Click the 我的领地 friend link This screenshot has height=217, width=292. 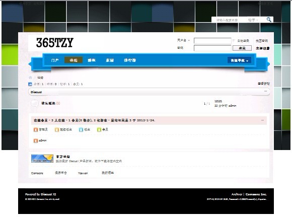pos(108,173)
